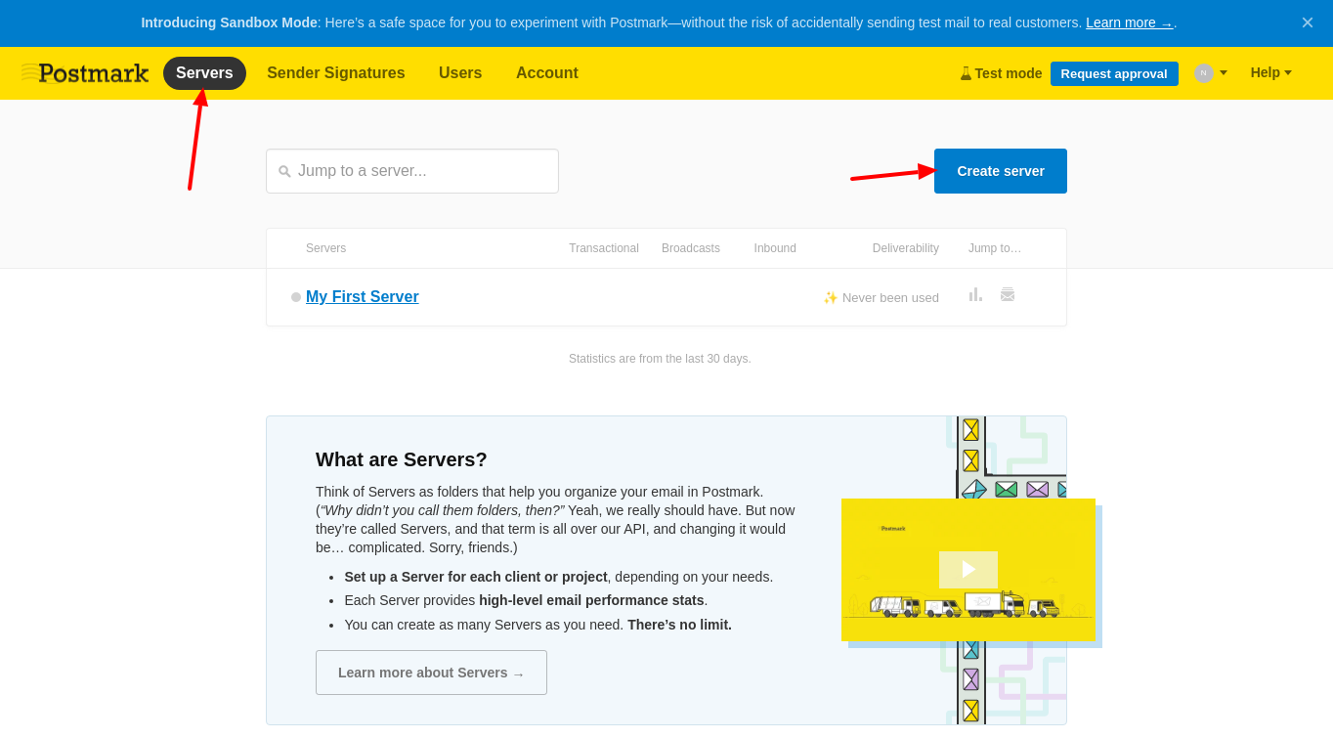The height and width of the screenshot is (739, 1333).
Task: Click the Statistics last 30 days note
Action: (660, 359)
